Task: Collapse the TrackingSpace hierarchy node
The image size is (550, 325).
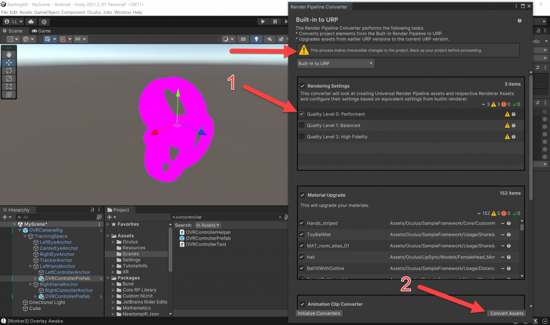Action: [25, 236]
